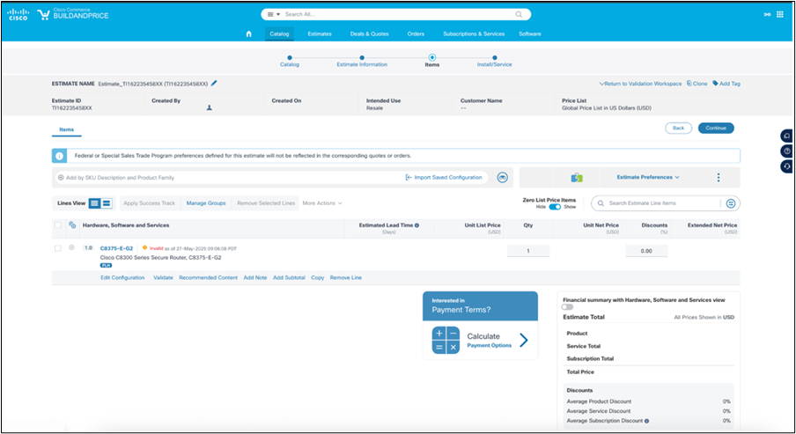The width and height of the screenshot is (796, 434).
Task: Click the circle icon beside line 1.0
Action: (71, 247)
